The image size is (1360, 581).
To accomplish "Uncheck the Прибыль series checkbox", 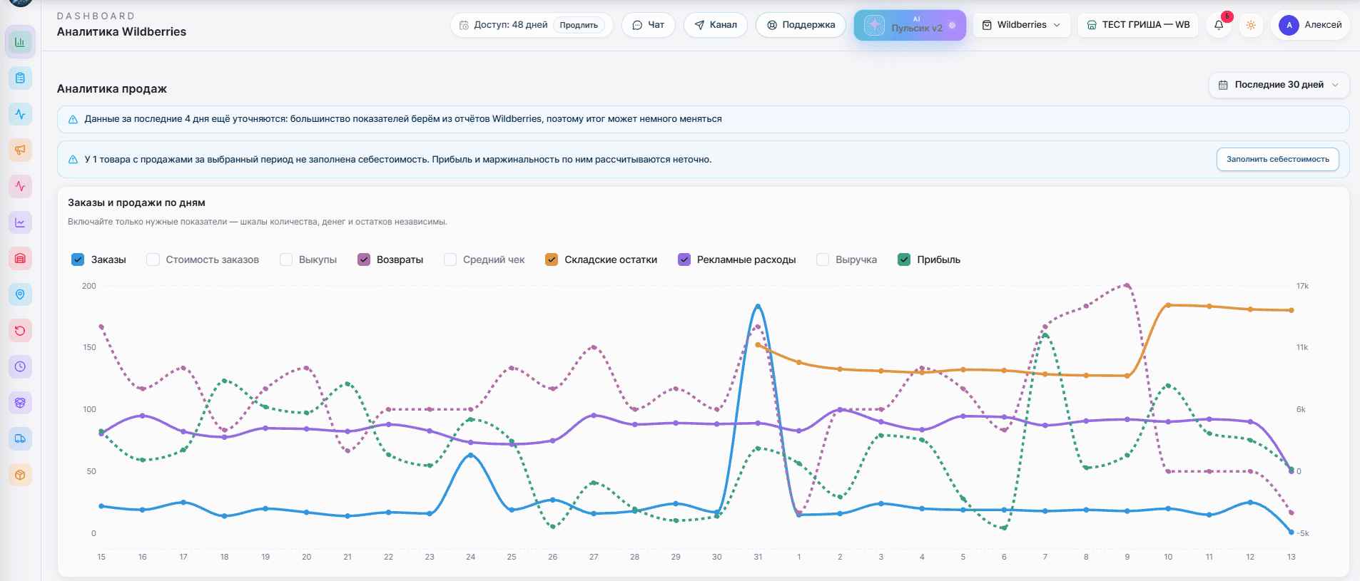I will click(904, 259).
